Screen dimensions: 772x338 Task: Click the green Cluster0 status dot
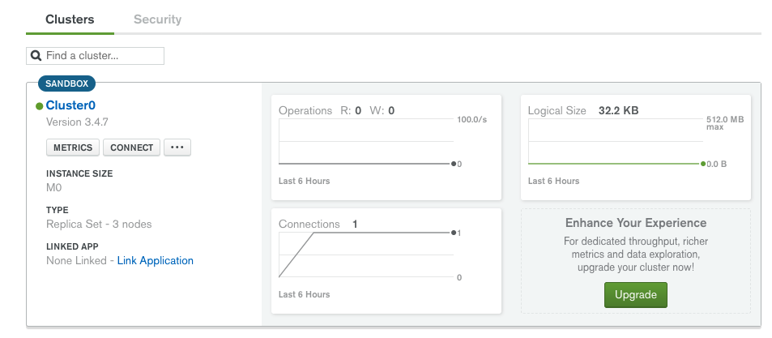(x=40, y=106)
